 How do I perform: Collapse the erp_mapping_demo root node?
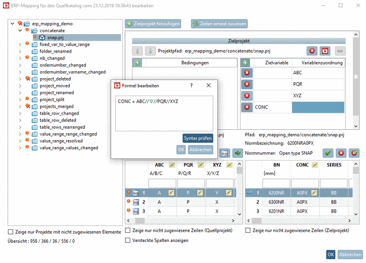tap(13, 23)
